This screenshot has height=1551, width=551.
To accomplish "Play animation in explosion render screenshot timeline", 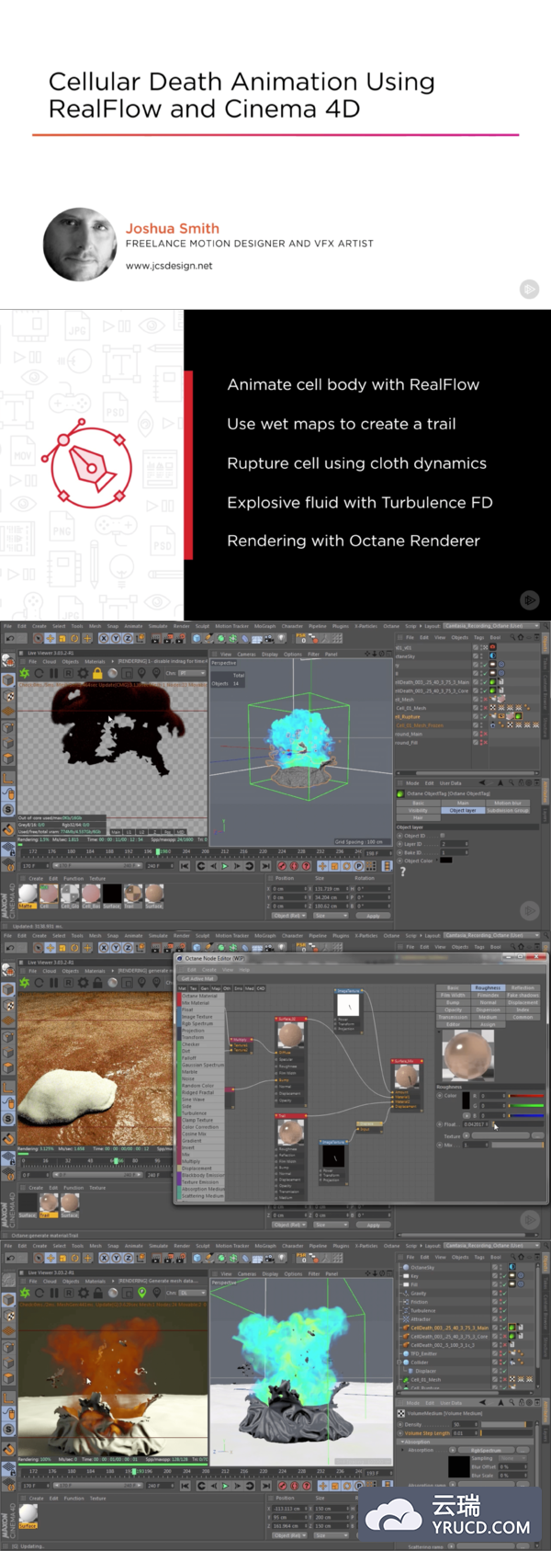I will coord(224,1486).
